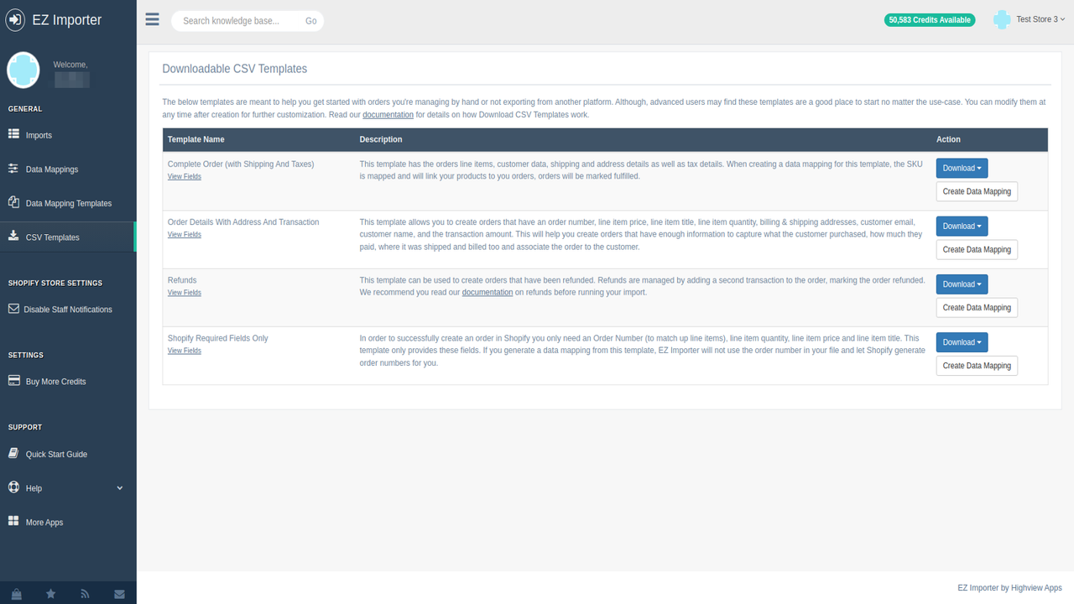Click the Go search button
1074x604 pixels.
pyautogui.click(x=311, y=21)
